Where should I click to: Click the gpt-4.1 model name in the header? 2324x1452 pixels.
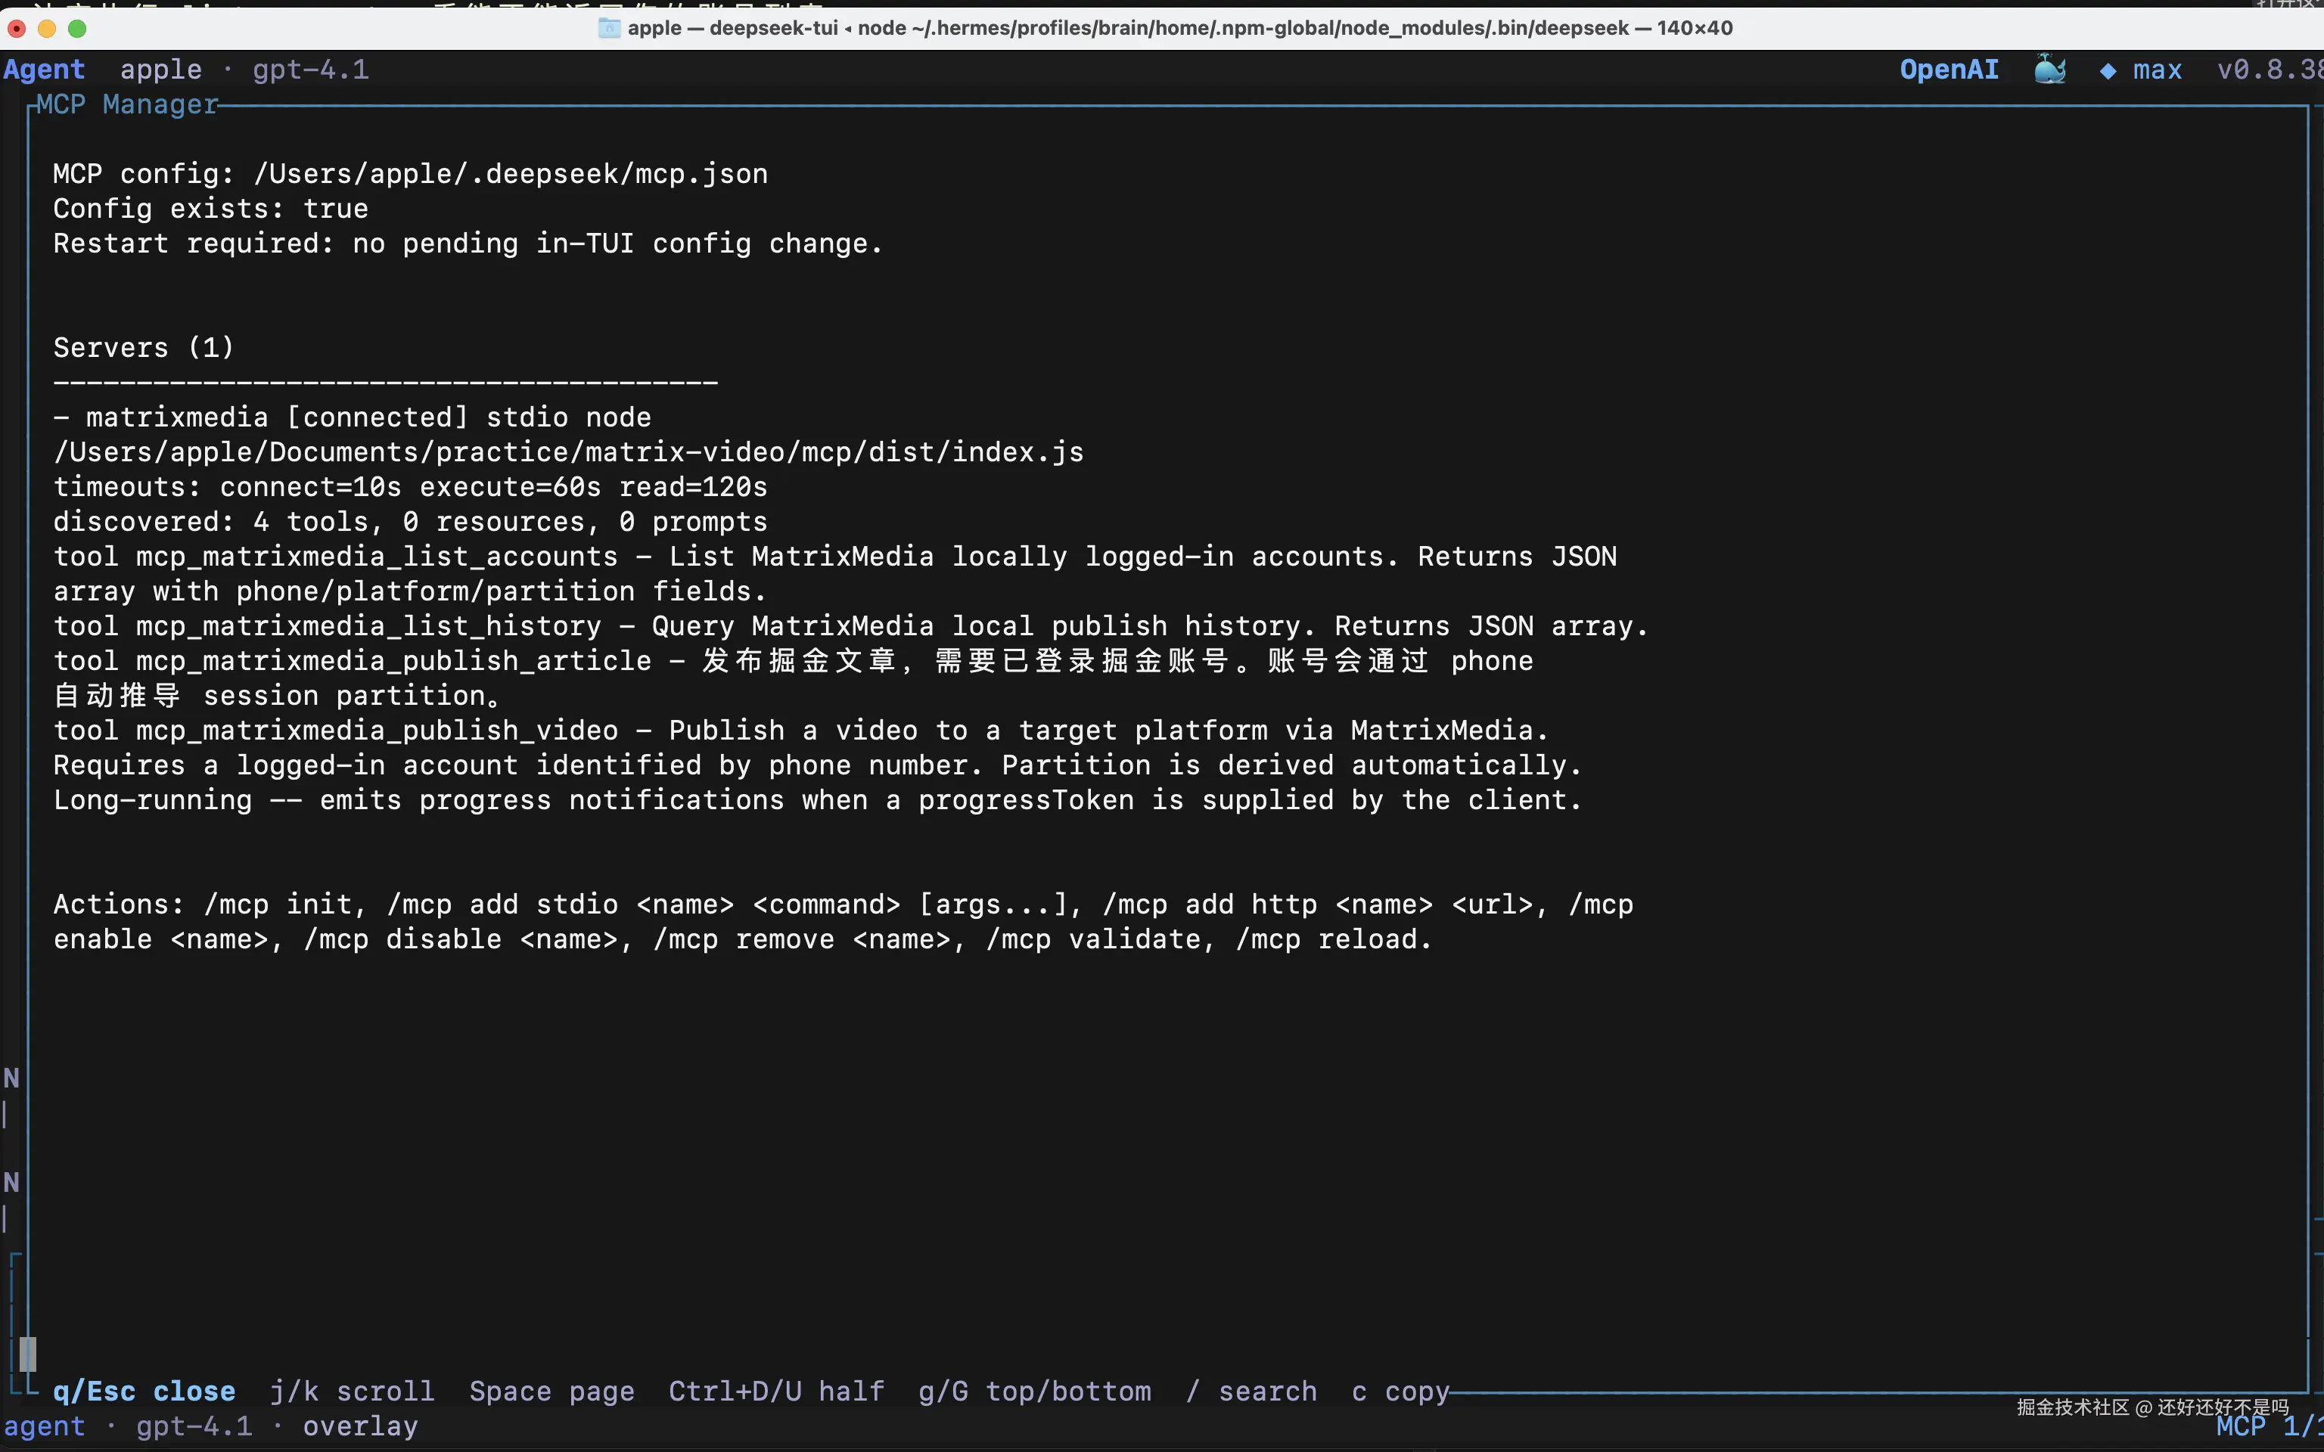pyautogui.click(x=311, y=70)
